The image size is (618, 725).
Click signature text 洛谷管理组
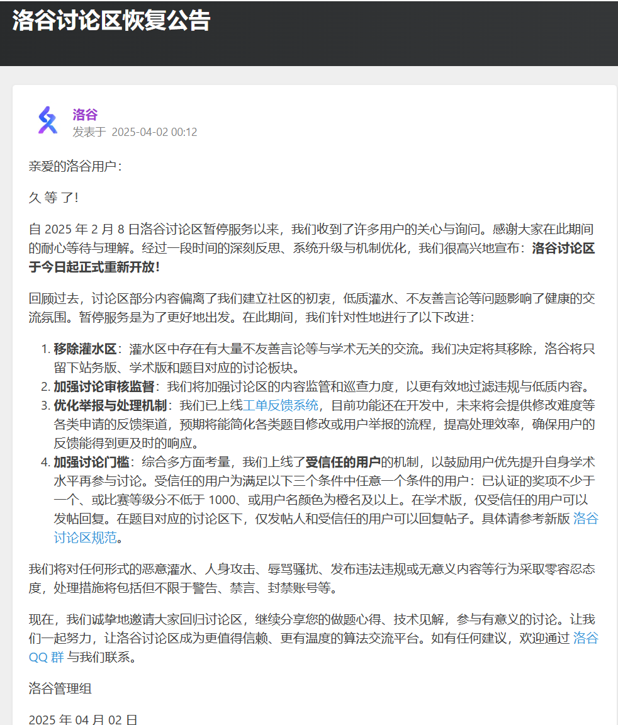pyautogui.click(x=60, y=688)
